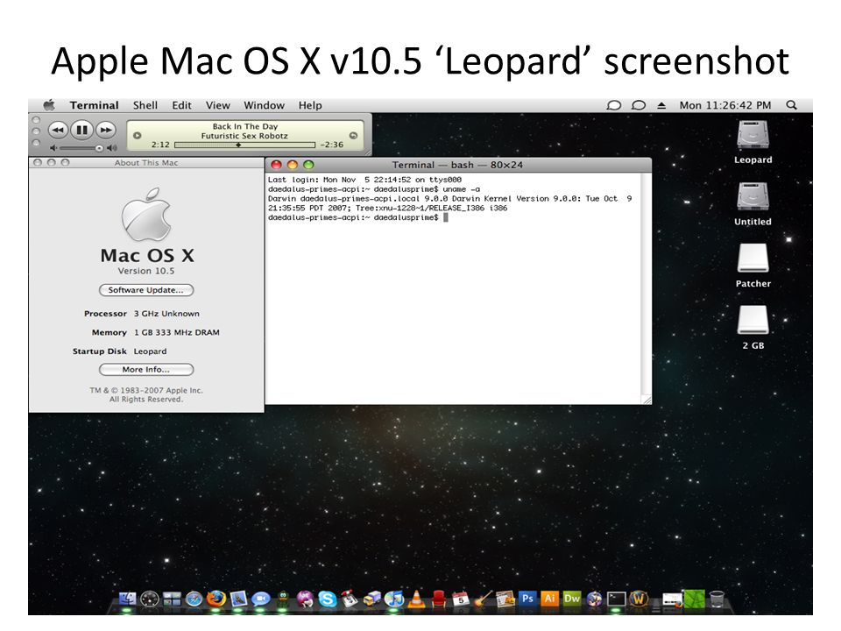Screen dimensions: 841x631
Task: Open Finder from the Dock
Action: pyautogui.click(x=128, y=599)
